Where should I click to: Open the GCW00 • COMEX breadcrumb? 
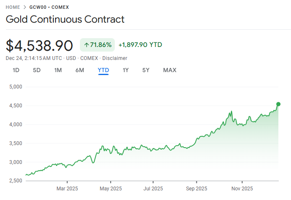[49, 7]
